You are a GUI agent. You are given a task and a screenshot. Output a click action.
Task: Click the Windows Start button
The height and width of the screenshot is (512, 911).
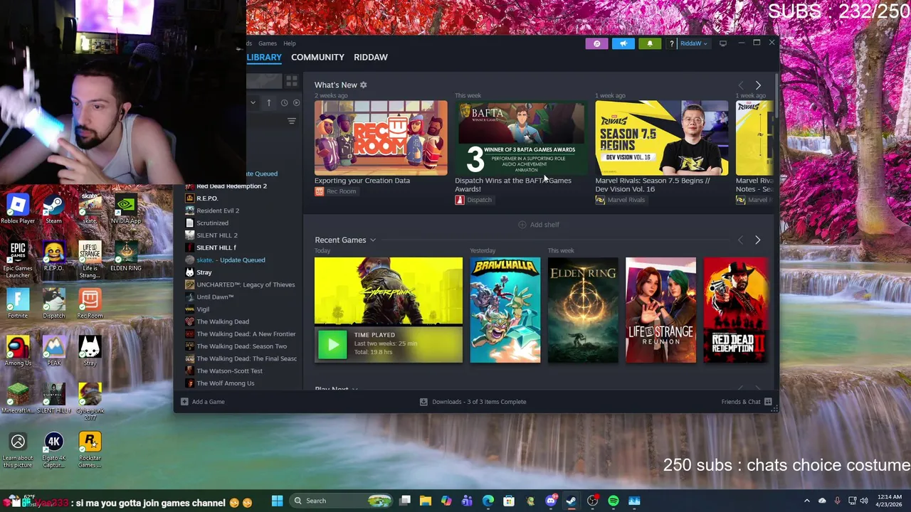(x=277, y=501)
